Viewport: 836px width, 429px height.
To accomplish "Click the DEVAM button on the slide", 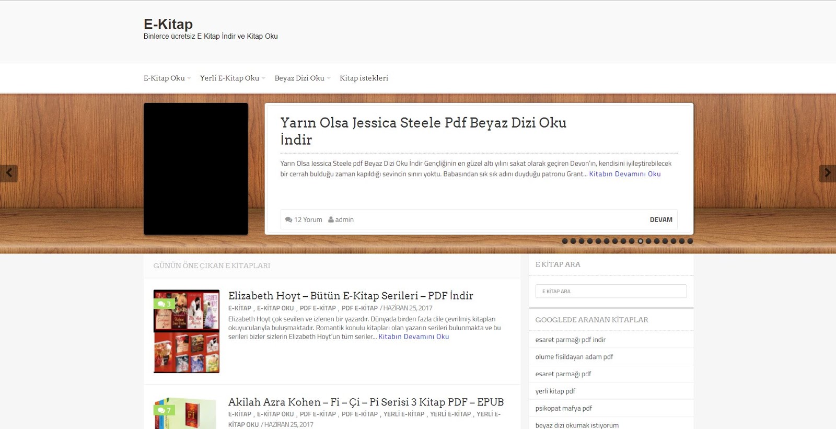I will tap(661, 220).
